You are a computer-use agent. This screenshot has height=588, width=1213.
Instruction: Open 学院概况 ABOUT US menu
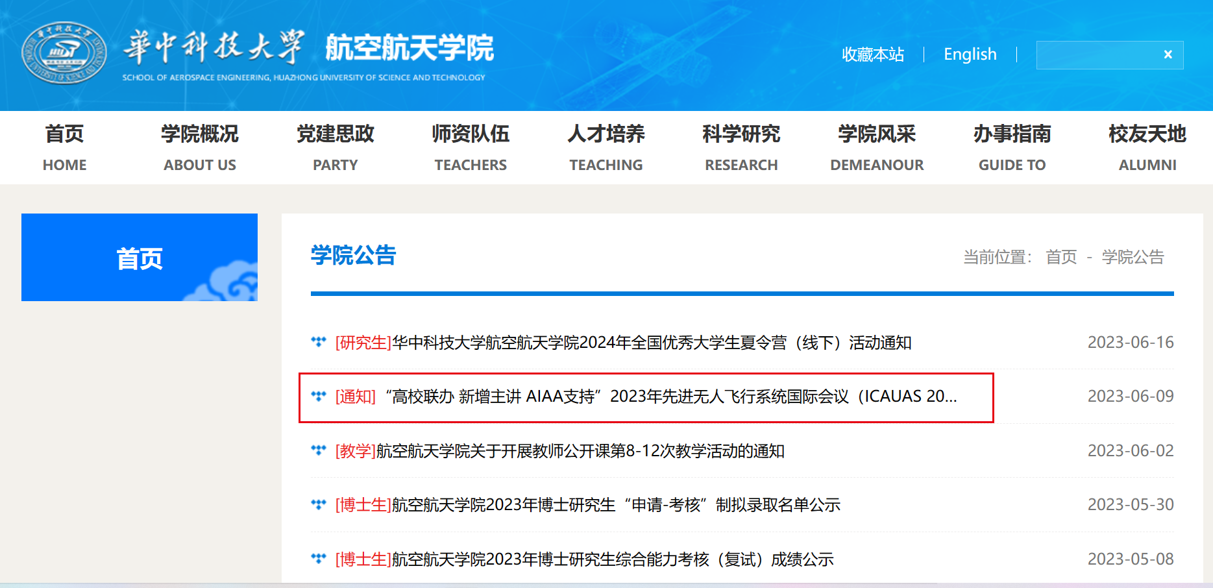click(x=200, y=148)
